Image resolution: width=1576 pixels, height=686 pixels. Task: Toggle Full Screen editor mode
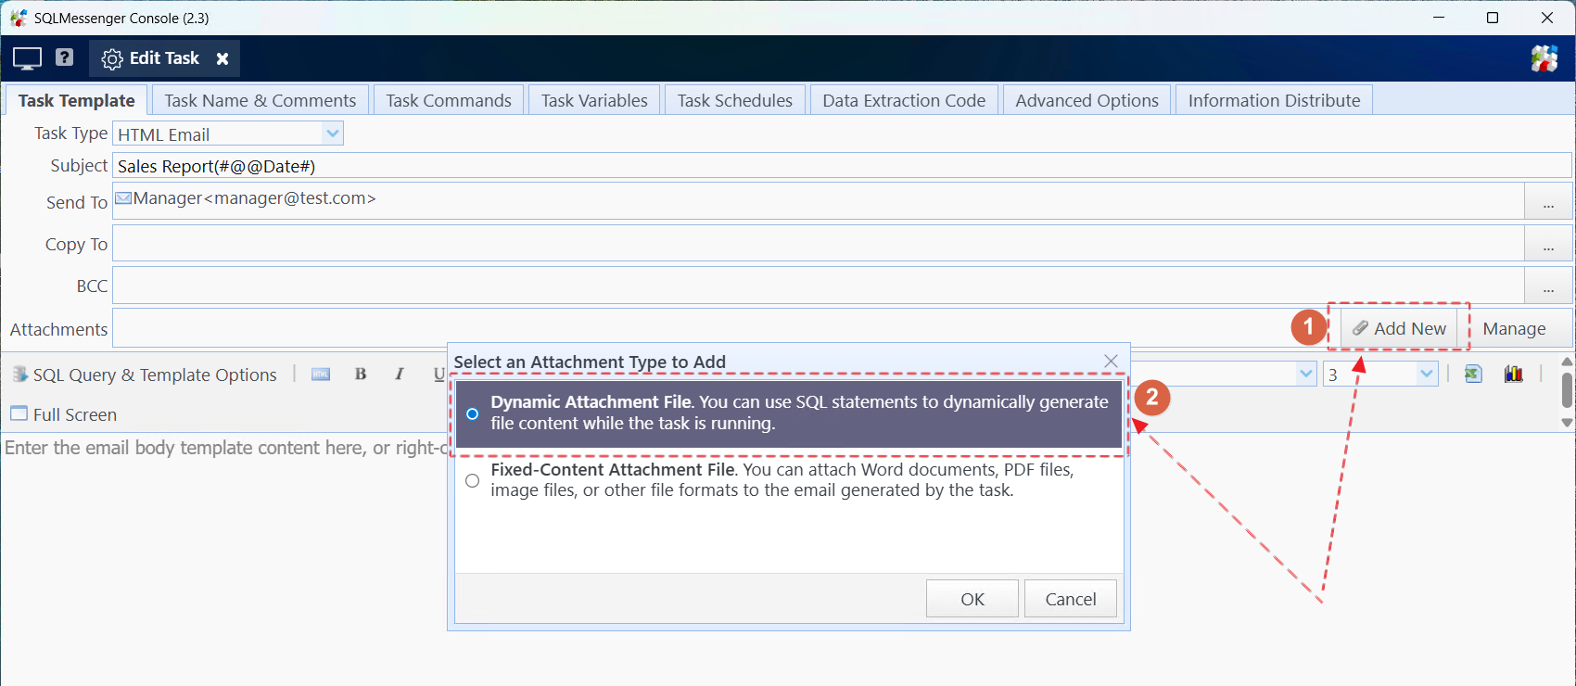(63, 414)
